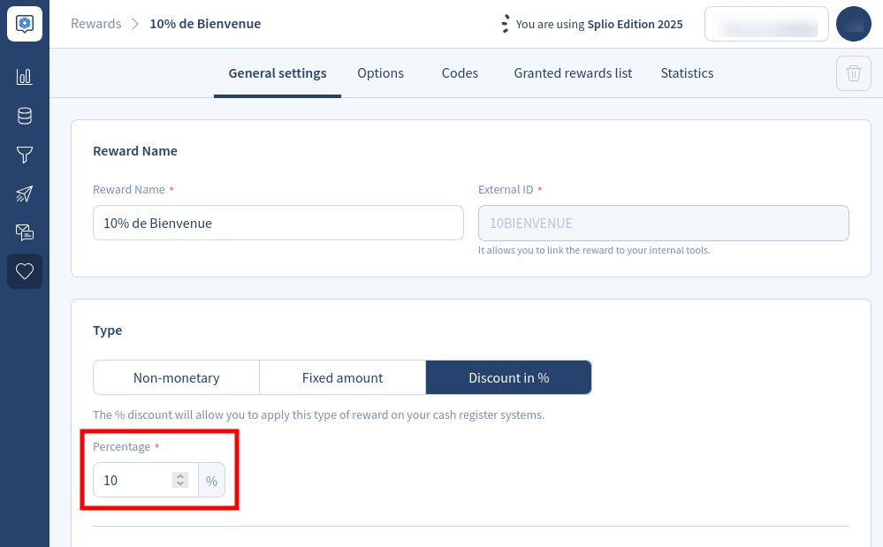Click the user avatar circle
Screen dimensions: 883x547
[x=853, y=24]
